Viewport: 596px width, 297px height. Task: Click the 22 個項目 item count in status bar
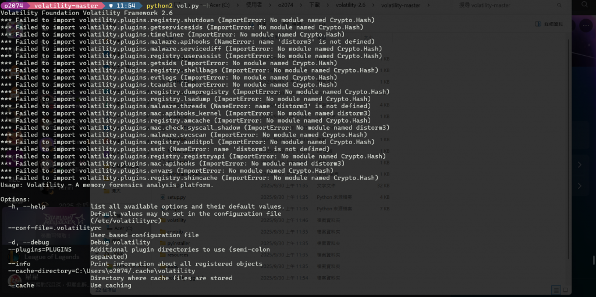pyautogui.click(x=106, y=290)
